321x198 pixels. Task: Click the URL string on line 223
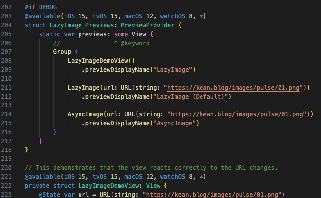coord(212,195)
